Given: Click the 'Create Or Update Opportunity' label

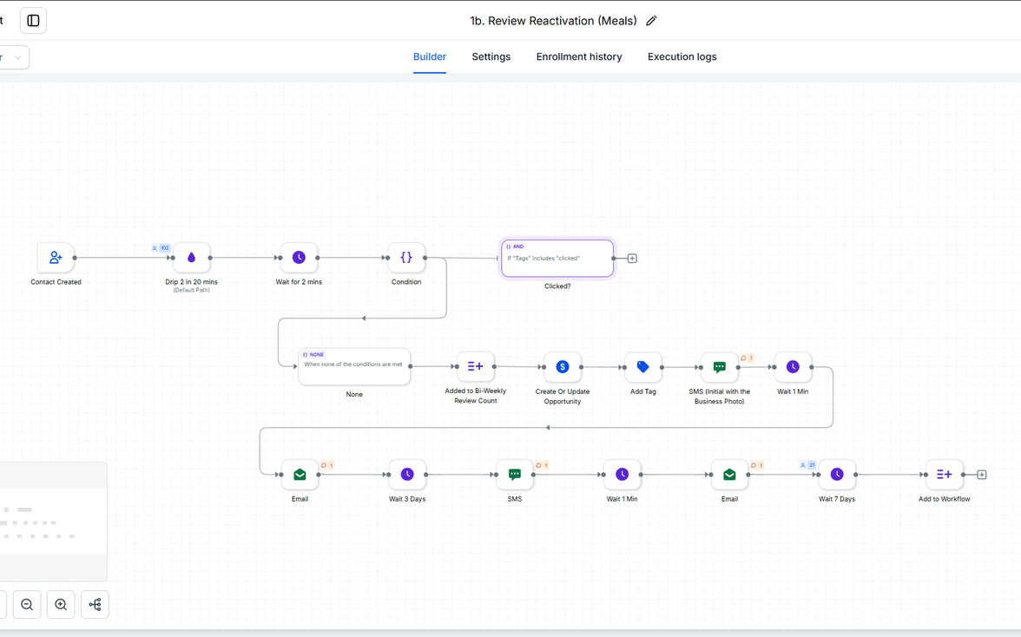Looking at the screenshot, I should pyautogui.click(x=563, y=397).
